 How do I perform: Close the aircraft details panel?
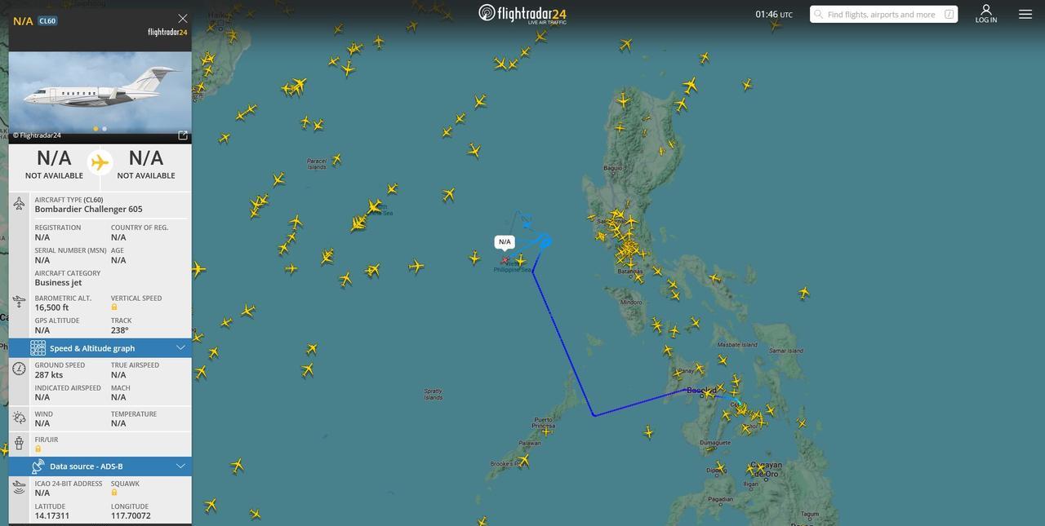pyautogui.click(x=182, y=18)
